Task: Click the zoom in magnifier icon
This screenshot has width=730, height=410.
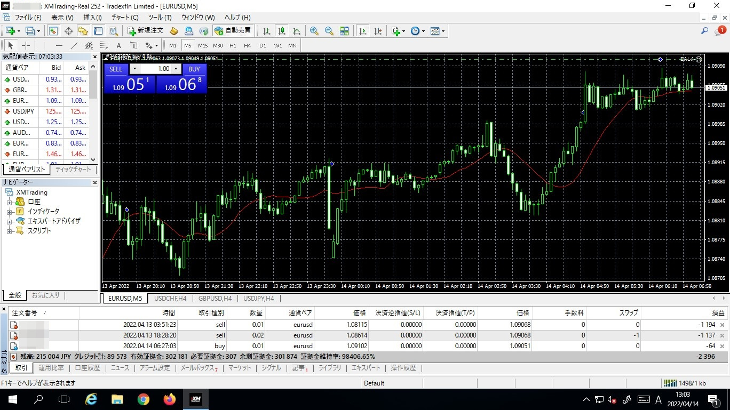Action: click(314, 31)
